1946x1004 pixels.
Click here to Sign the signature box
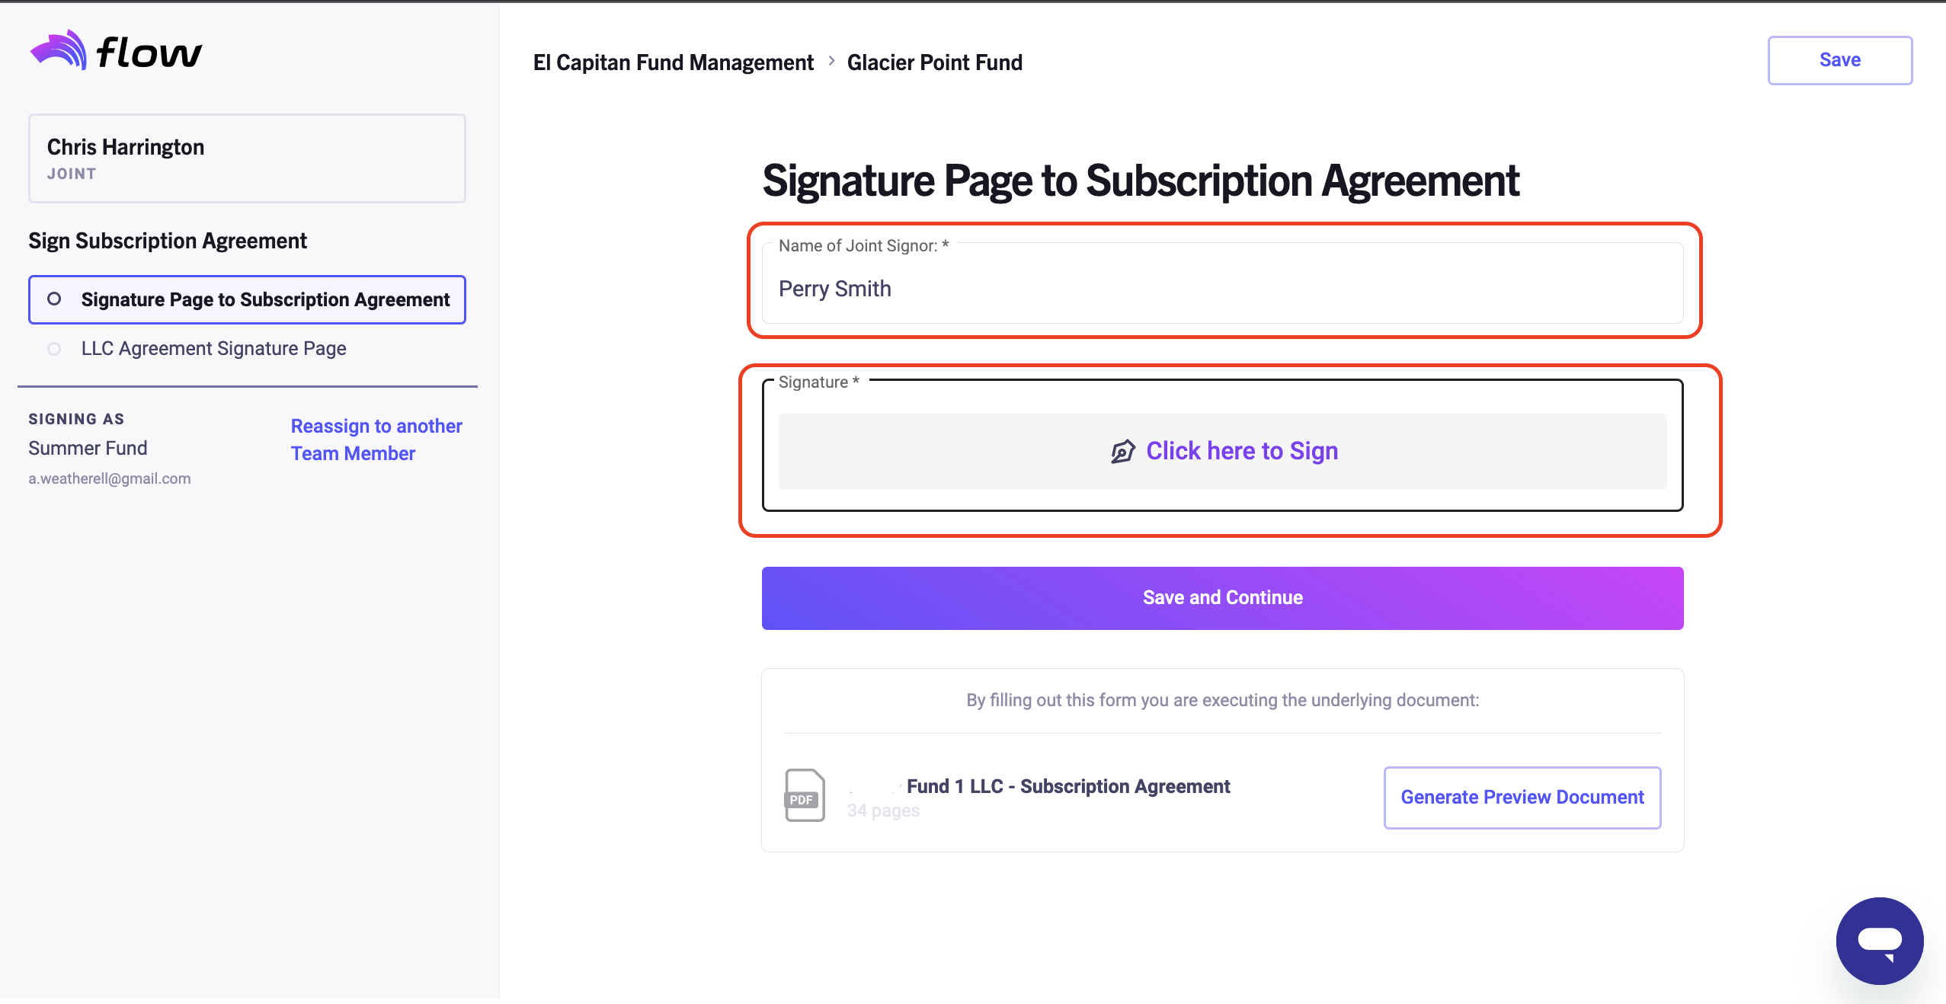(1222, 451)
